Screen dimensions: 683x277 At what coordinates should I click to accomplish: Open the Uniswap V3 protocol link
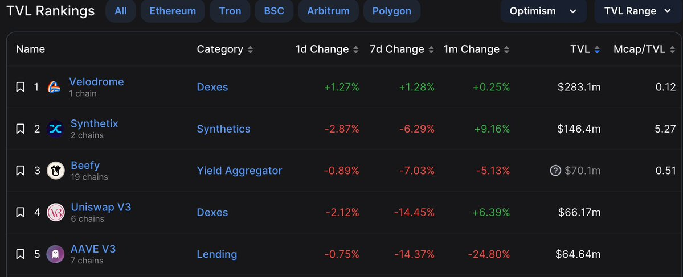[101, 207]
